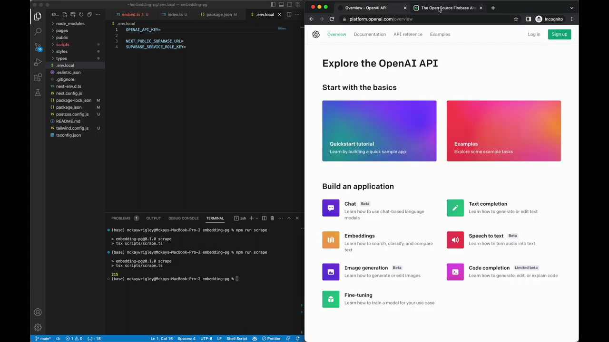Bookmark the page with star icon
The width and height of the screenshot is (609, 342).
pos(516,19)
